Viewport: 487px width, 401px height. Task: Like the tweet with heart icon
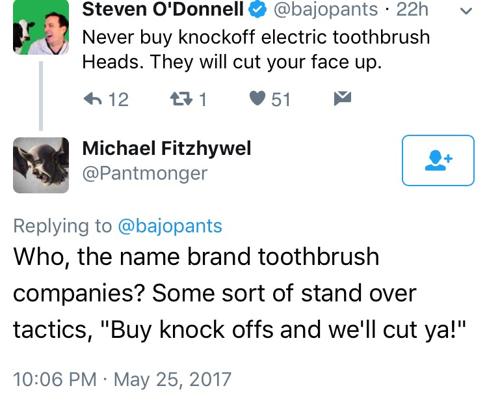point(258,99)
